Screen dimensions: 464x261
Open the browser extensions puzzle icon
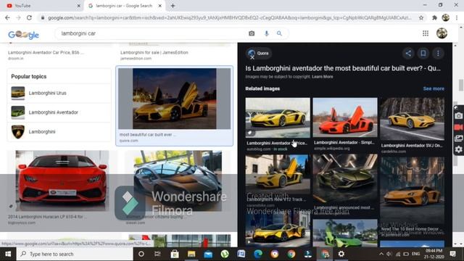434,17
